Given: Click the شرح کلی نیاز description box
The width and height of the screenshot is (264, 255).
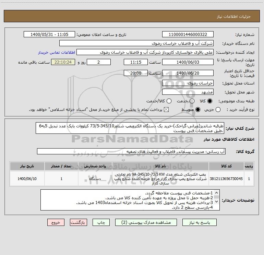Looking at the screenshot, I should tap(130, 128).
